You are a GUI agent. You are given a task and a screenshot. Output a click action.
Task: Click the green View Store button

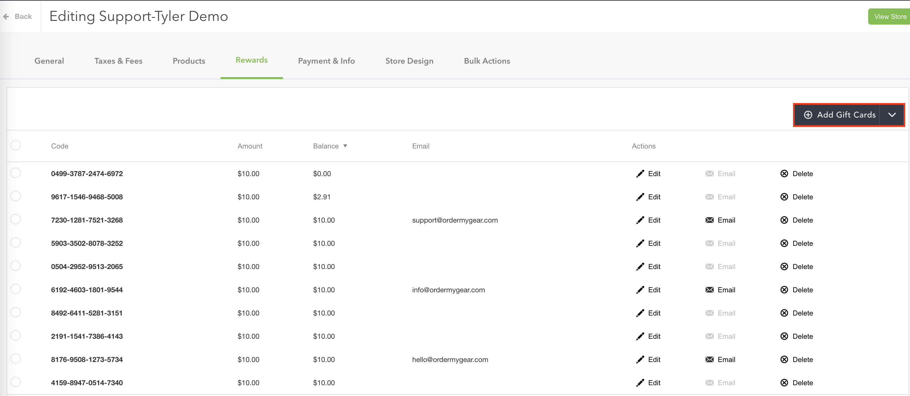(x=889, y=16)
